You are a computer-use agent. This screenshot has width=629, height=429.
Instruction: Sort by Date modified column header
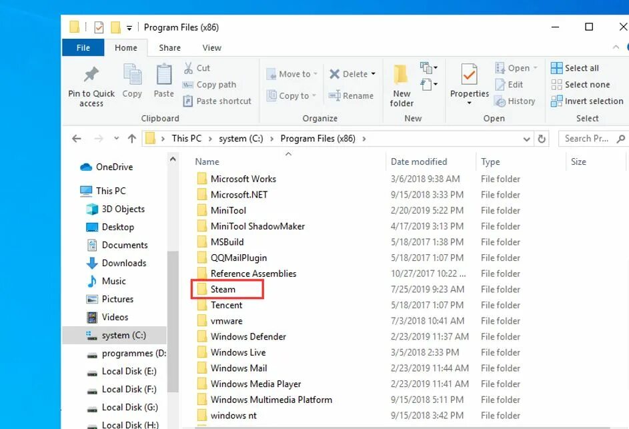419,161
